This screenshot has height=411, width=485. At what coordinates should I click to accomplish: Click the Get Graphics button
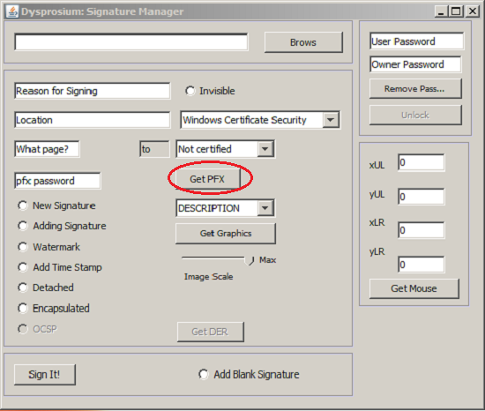tap(226, 234)
